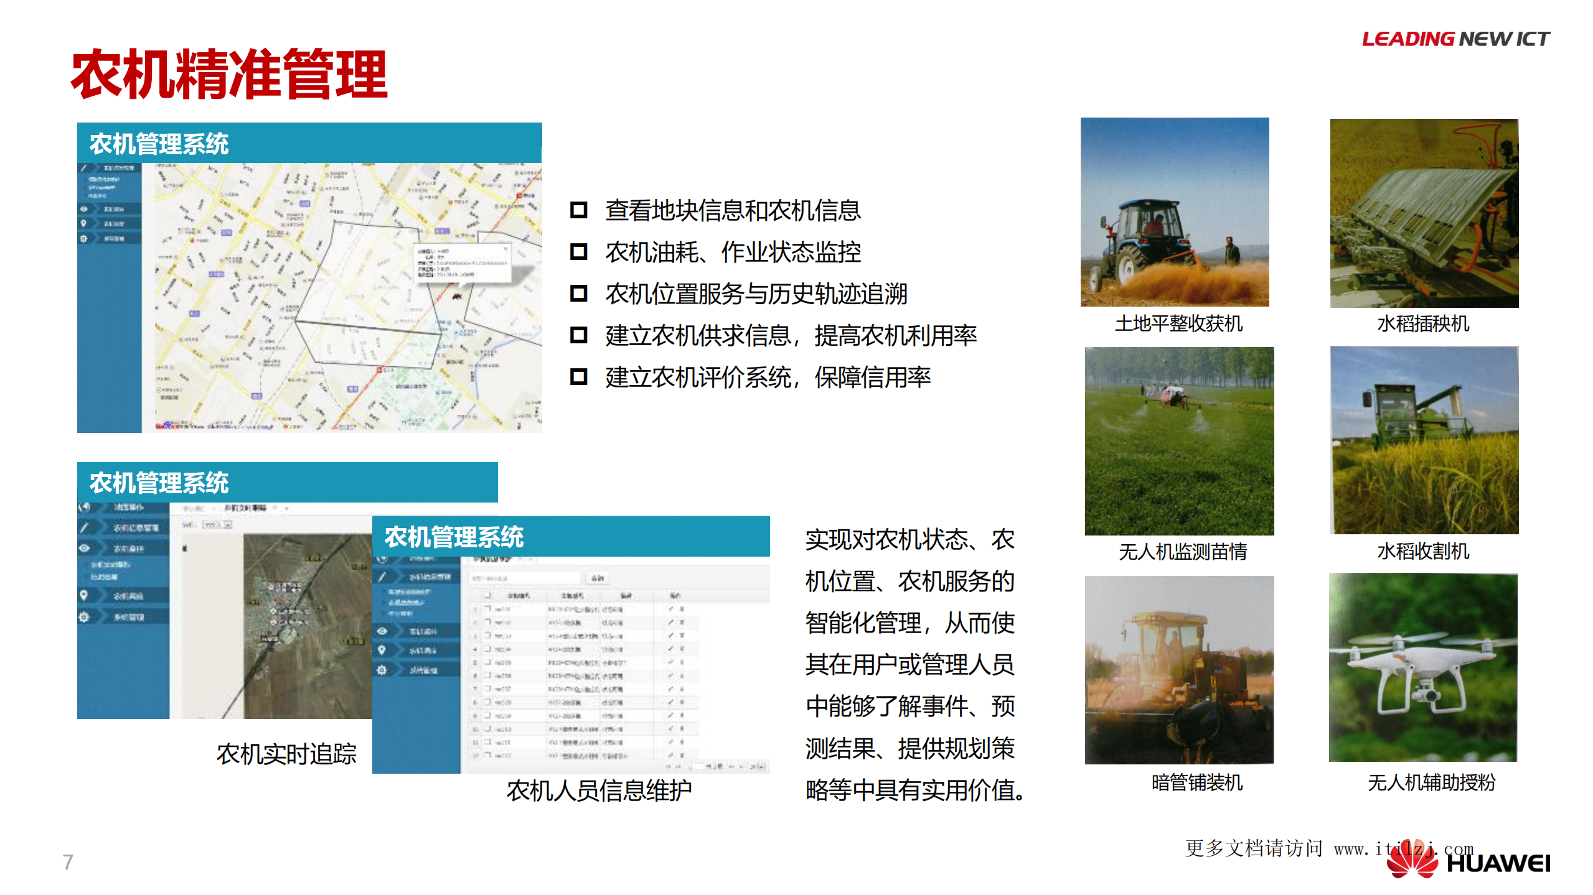This screenshot has width=1593, height=895.
Task: Check the checkbox on row one of the personnel table
Action: (487, 610)
